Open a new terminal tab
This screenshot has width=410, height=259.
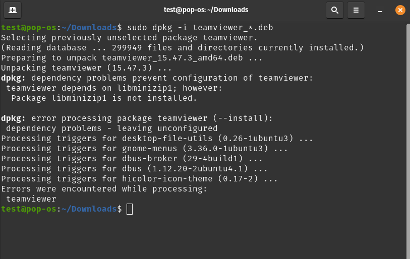13,10
